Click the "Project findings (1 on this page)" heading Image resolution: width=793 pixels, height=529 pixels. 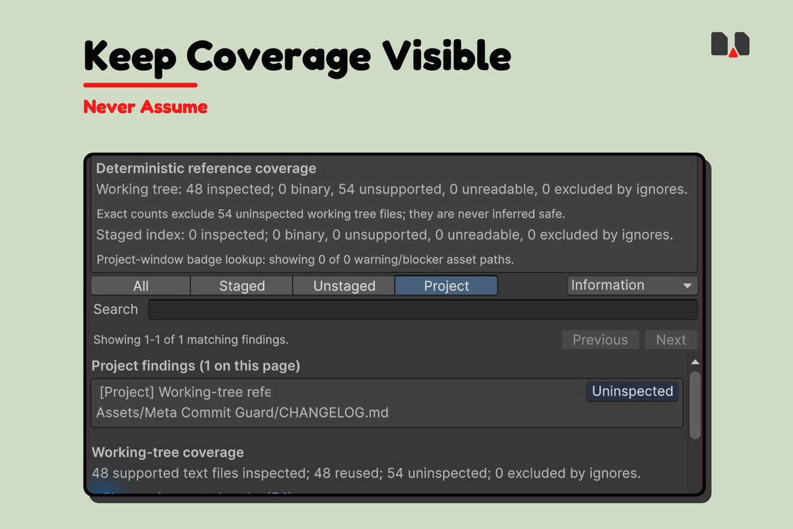click(196, 366)
